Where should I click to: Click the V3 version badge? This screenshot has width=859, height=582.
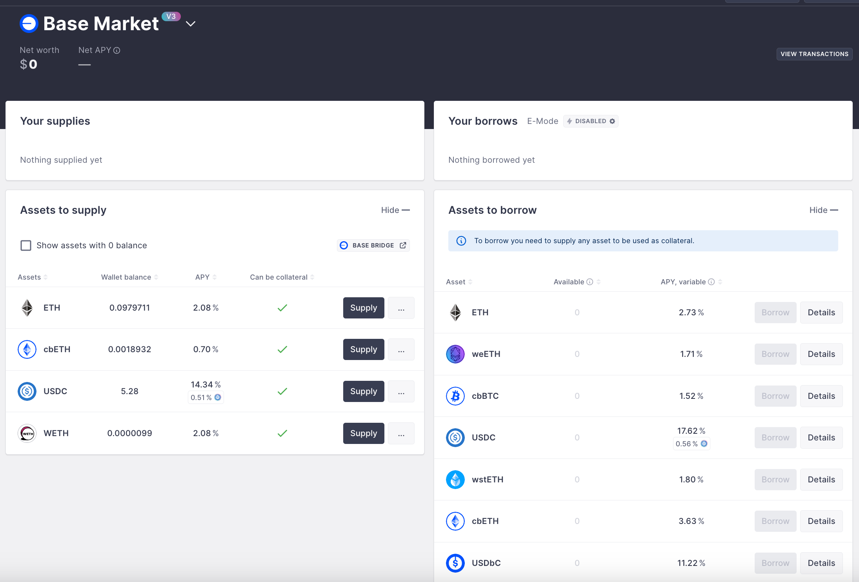pos(171,16)
